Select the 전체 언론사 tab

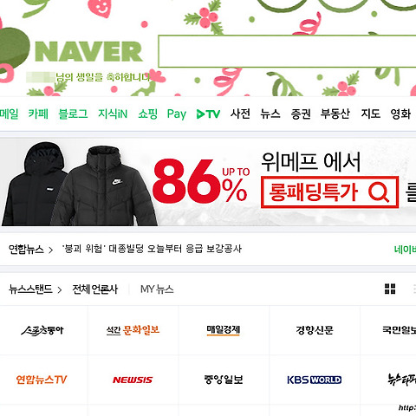tap(95, 289)
